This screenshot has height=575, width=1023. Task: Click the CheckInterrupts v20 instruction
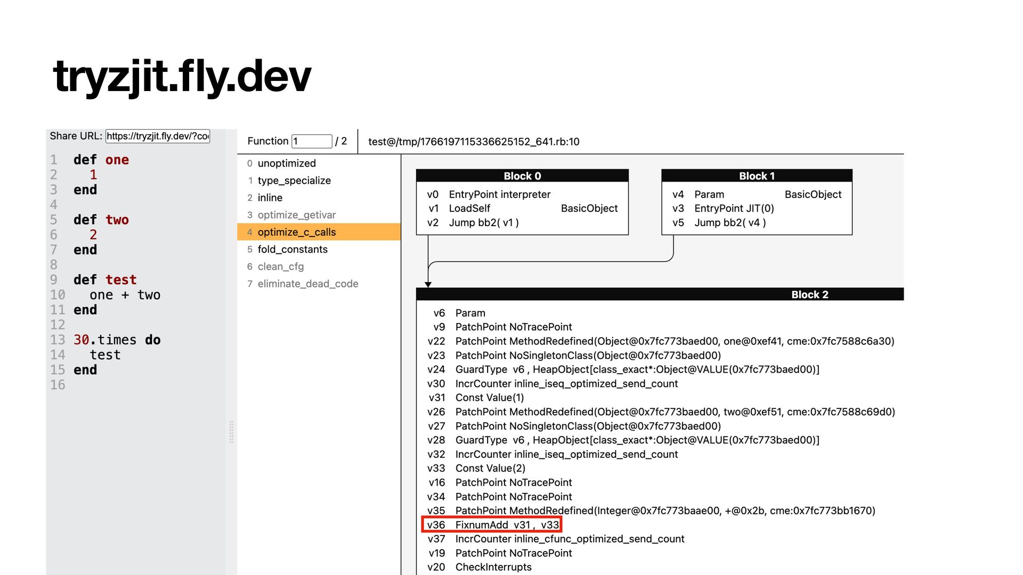click(x=493, y=568)
